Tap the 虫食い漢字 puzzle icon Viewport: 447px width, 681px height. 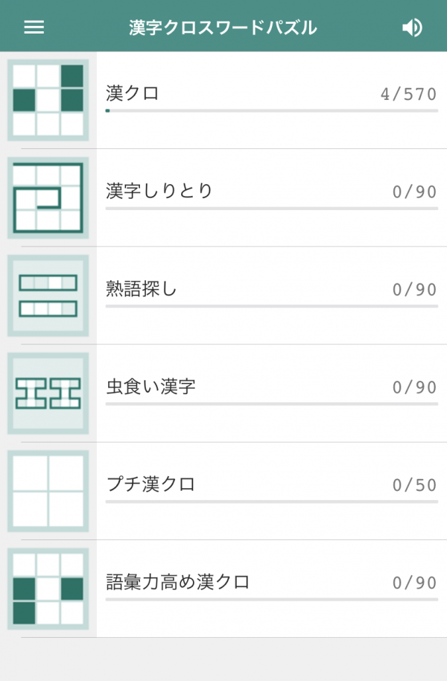coord(48,393)
